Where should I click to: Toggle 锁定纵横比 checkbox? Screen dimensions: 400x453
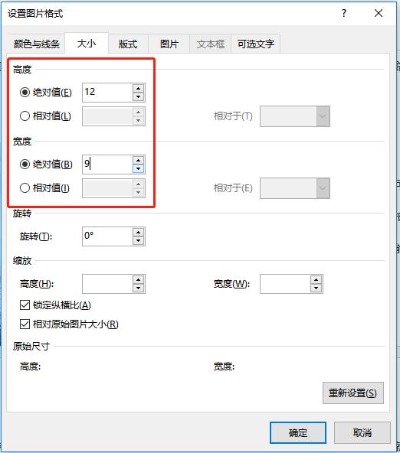pos(25,305)
